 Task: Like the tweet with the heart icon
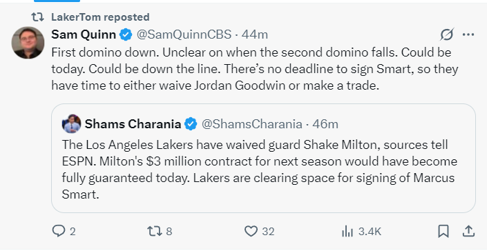(251, 231)
